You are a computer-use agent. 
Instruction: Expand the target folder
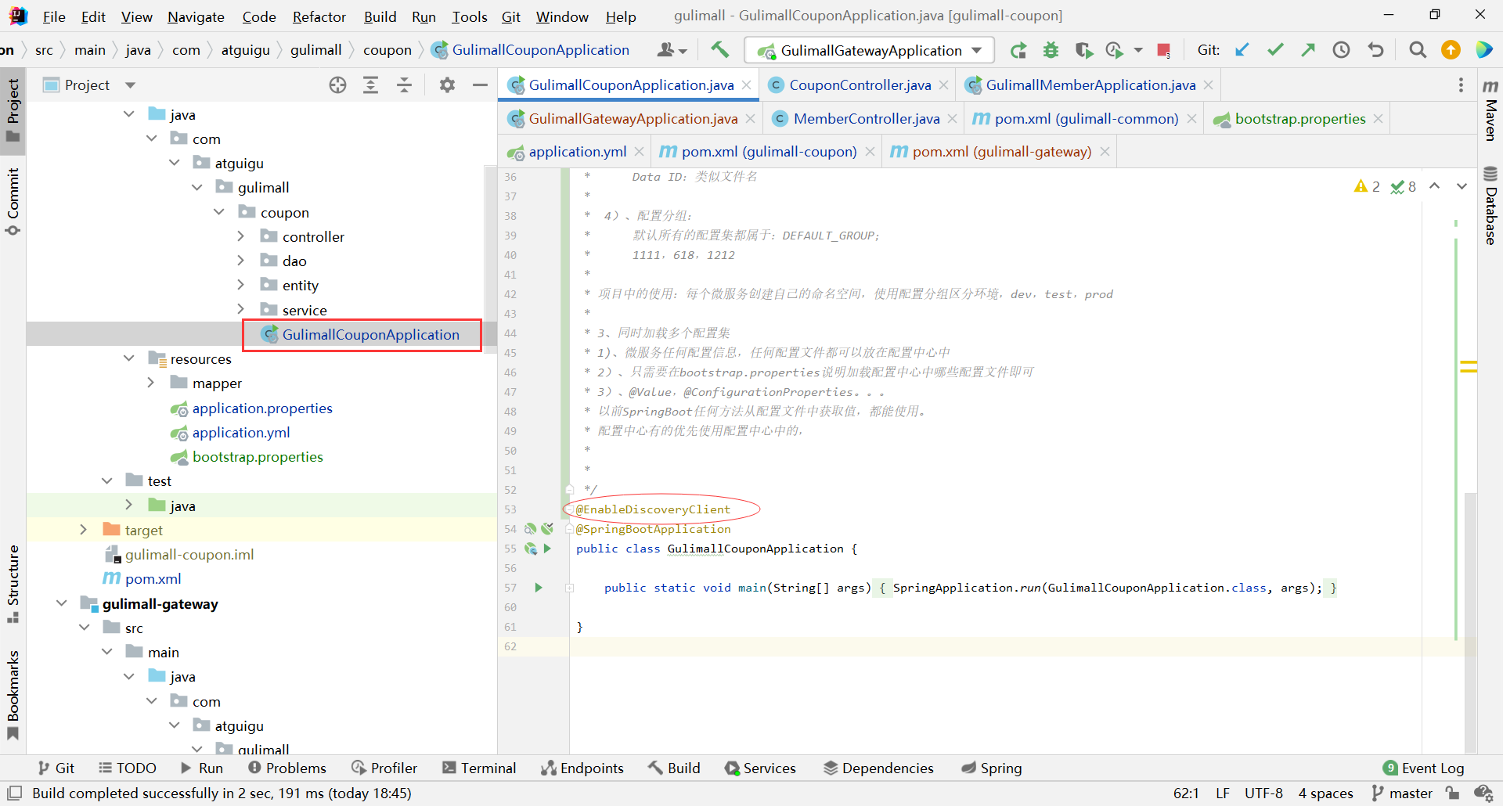[x=84, y=530]
